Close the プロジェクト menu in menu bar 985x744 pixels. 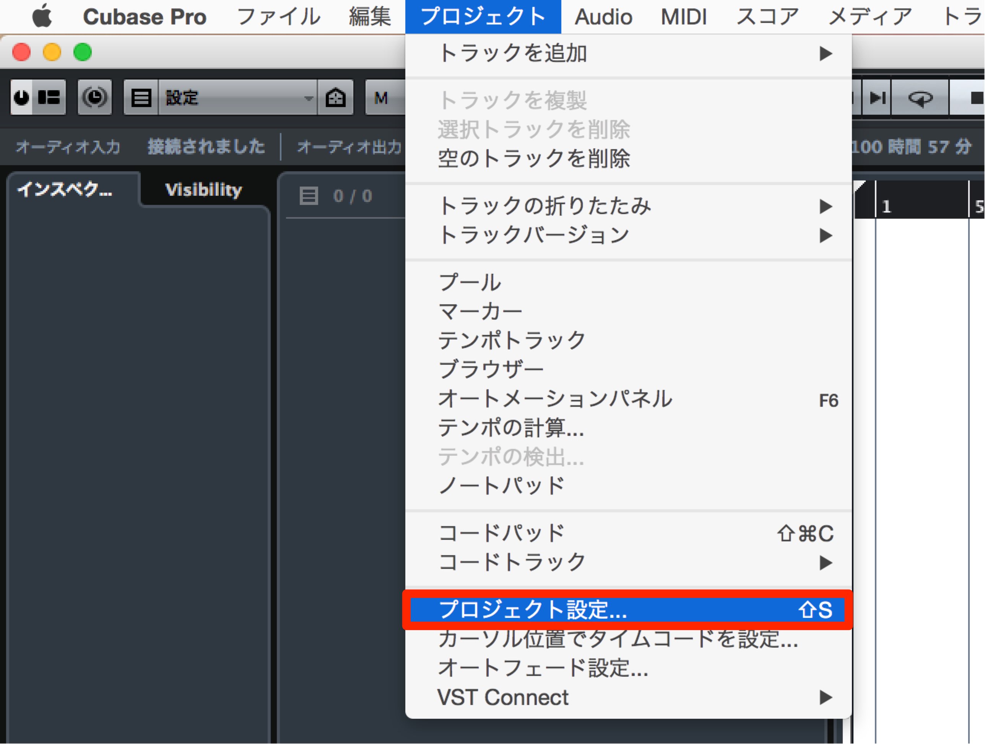tap(483, 17)
